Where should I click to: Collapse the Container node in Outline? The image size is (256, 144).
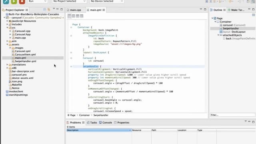(x=215, y=22)
